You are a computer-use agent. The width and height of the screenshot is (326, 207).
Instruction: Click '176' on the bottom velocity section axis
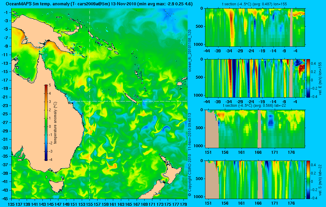tap(291, 203)
